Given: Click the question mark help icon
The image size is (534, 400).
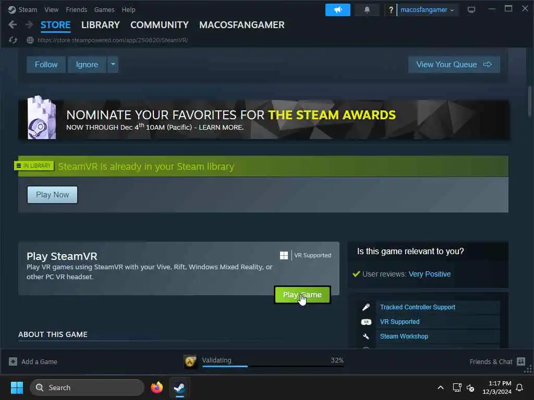Looking at the screenshot, I should tap(391, 10).
